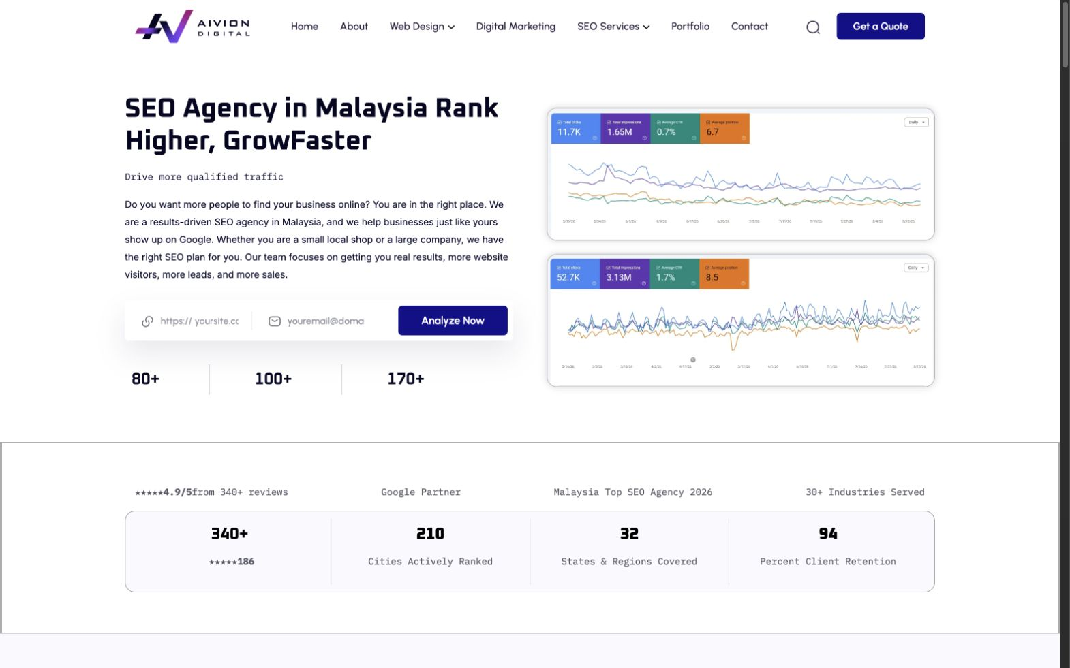
Task: Click help icon in the 1.7% CTR card
Action: pyautogui.click(x=693, y=283)
